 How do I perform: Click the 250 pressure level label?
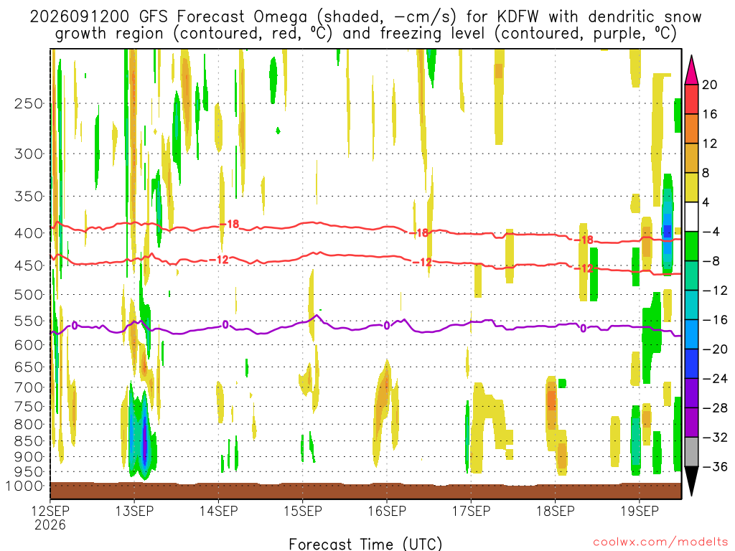point(29,103)
